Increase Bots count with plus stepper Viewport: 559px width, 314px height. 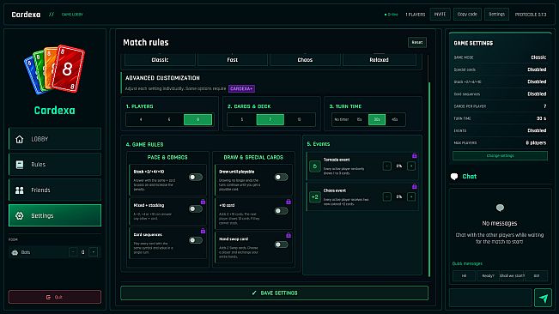[x=94, y=252]
